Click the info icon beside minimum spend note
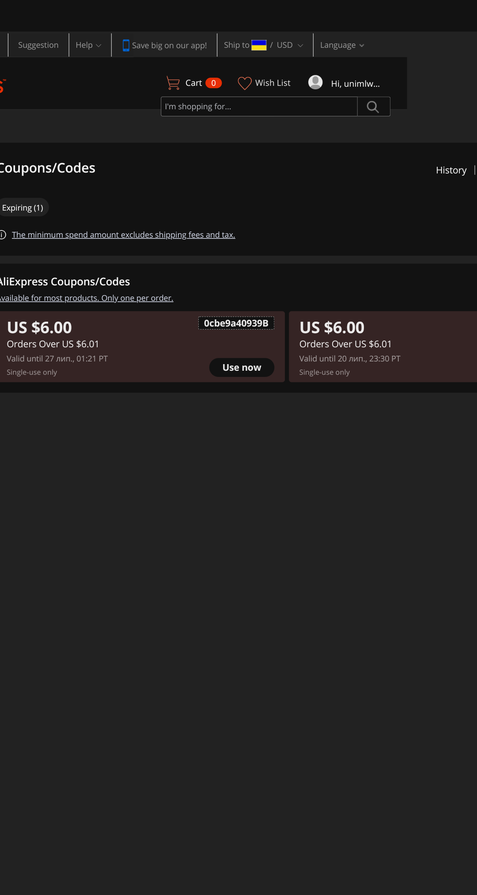477x895 pixels. 2,235
